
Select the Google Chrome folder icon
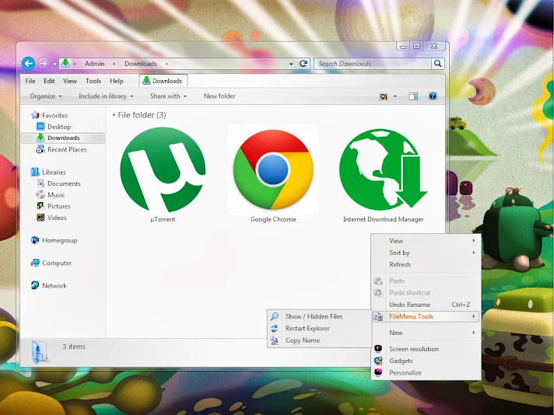coord(273,169)
